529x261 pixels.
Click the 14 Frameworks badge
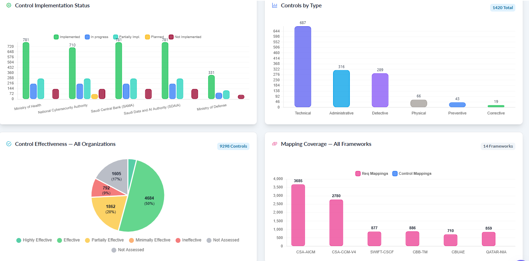(x=498, y=146)
